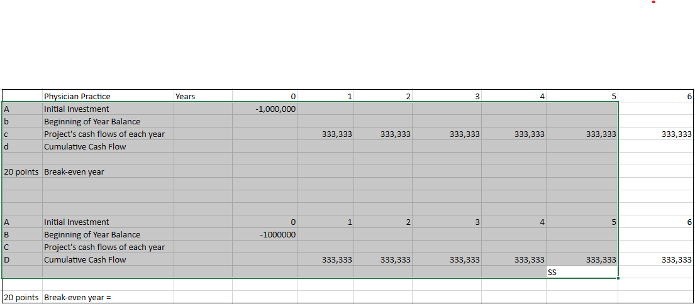Click year 6 in the top header row
The height and width of the screenshot is (304, 695).
[x=656, y=96]
